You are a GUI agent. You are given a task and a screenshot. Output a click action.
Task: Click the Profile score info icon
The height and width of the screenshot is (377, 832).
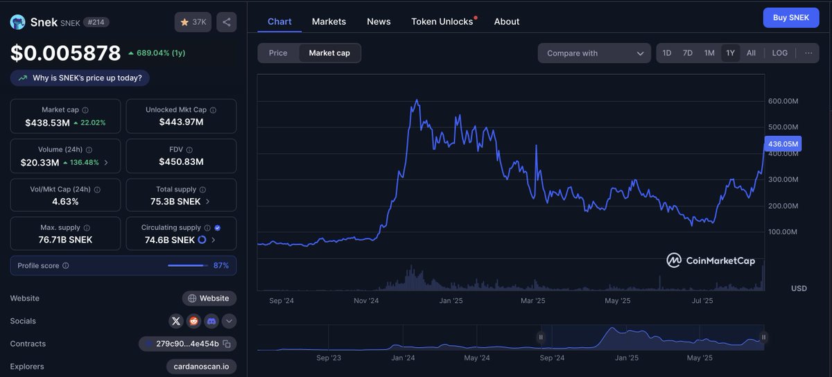tap(66, 265)
